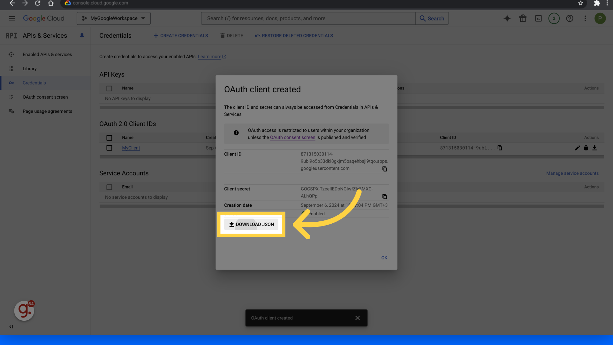Activate Cloud Shell terminal icon
The height and width of the screenshot is (345, 613).
(538, 19)
